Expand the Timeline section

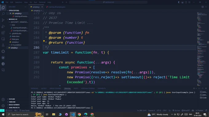click(12, 102)
